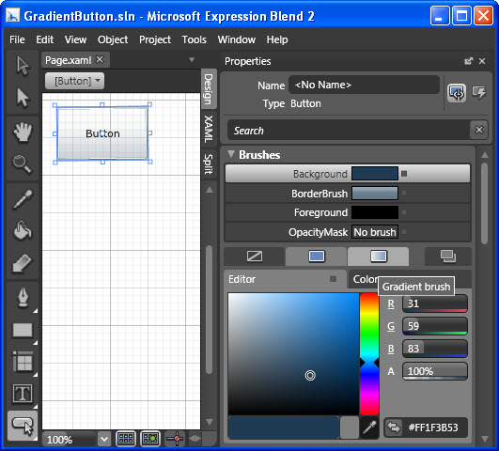Image resolution: width=499 pixels, height=451 pixels.
Task: Open the View menu
Action: 75,39
